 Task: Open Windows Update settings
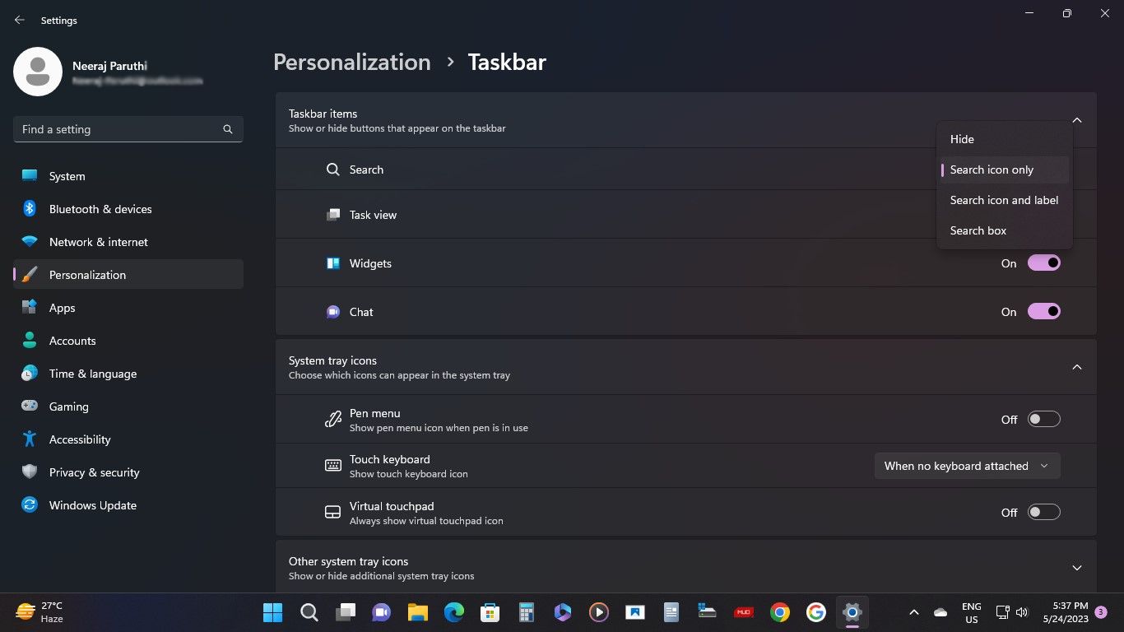coord(92,505)
